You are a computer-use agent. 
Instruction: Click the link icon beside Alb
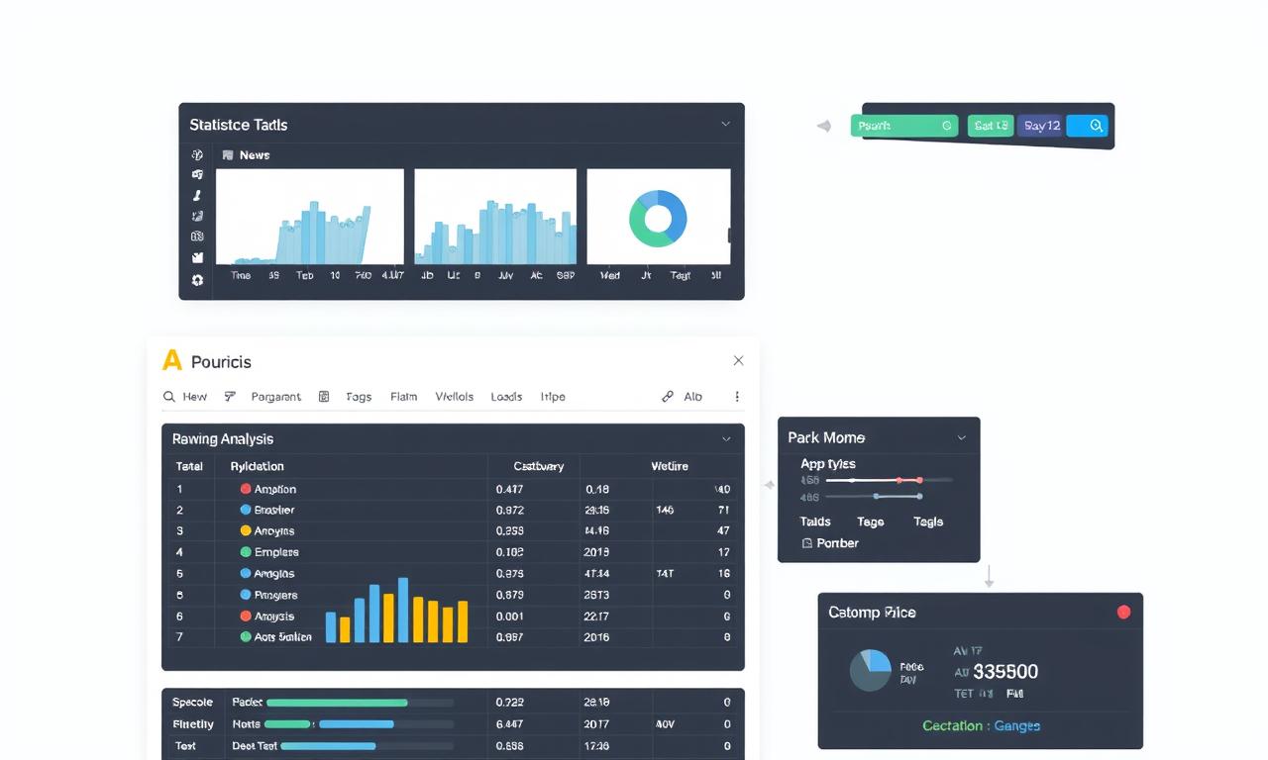click(668, 397)
